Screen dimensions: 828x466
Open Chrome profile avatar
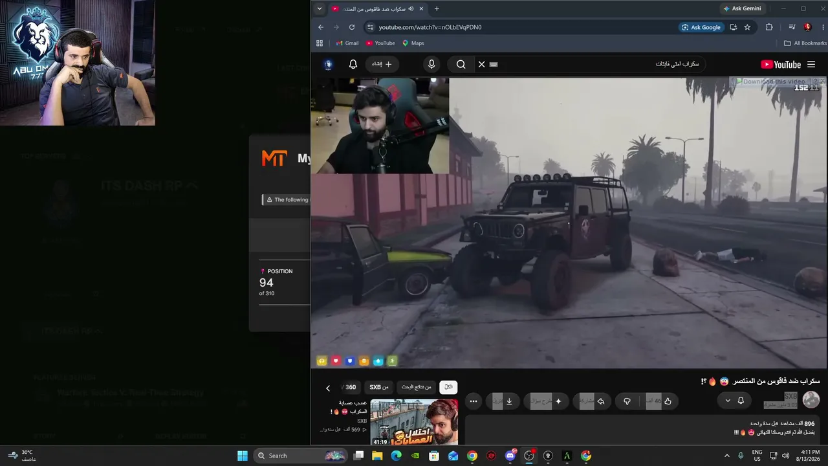(x=807, y=27)
